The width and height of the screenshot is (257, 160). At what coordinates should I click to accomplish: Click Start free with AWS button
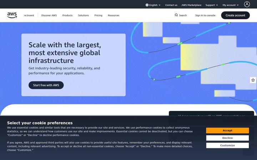tap(46, 85)
